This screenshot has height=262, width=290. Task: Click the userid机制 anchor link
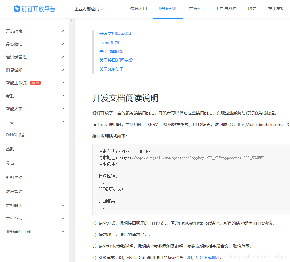coord(109,42)
